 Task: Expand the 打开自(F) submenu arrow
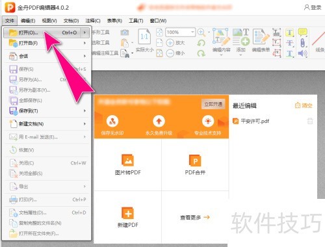(x=84, y=43)
